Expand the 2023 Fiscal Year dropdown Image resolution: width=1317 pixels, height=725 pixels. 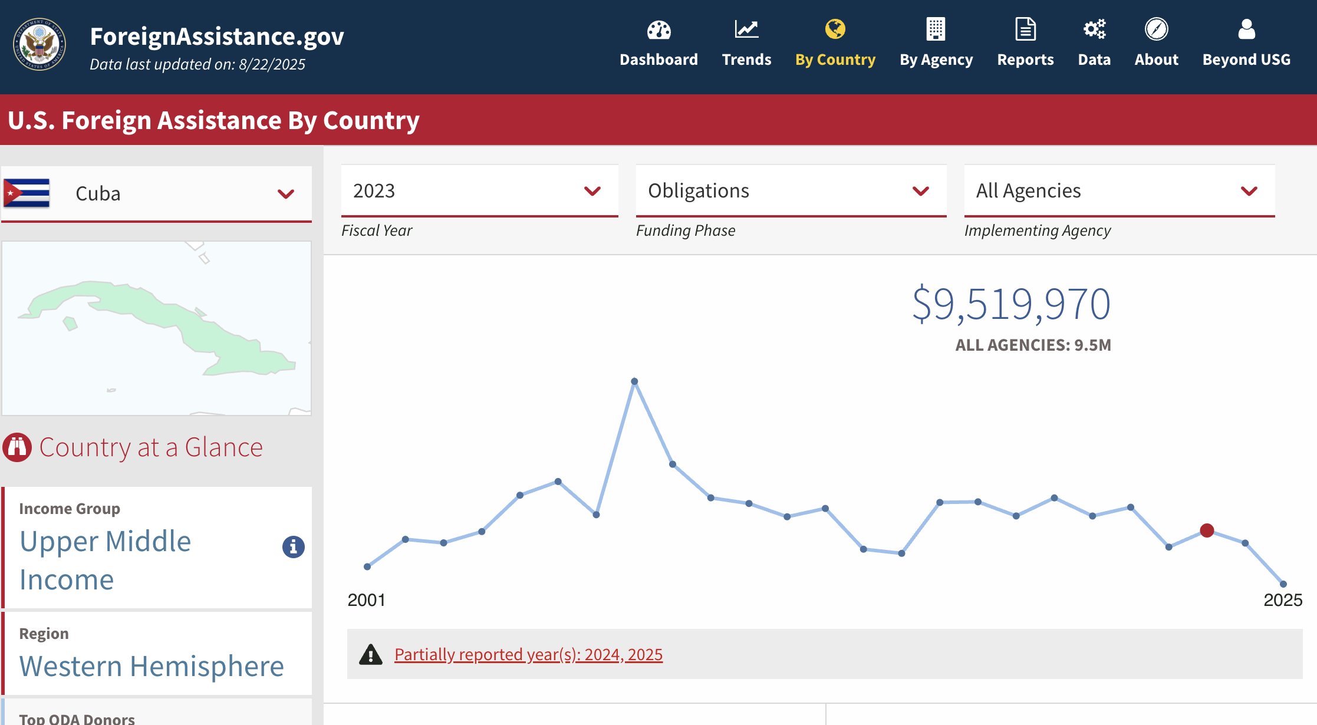(479, 191)
